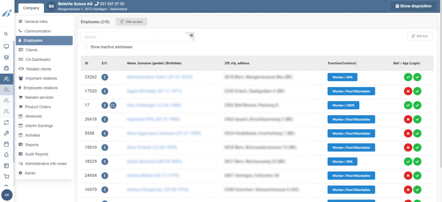Switch to Old version of employees list
The image size is (442, 202).
pyautogui.click(x=131, y=22)
